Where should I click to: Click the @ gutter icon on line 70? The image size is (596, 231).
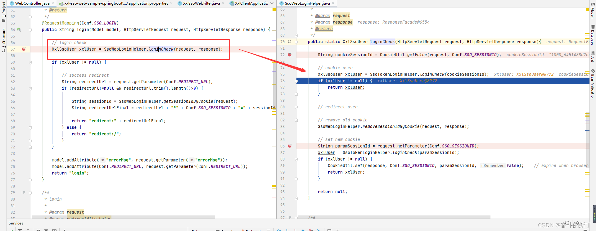click(x=290, y=42)
